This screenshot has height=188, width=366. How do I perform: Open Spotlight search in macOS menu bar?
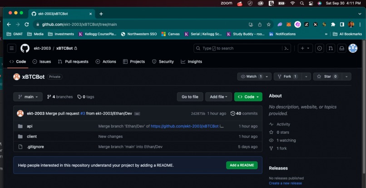302,3
